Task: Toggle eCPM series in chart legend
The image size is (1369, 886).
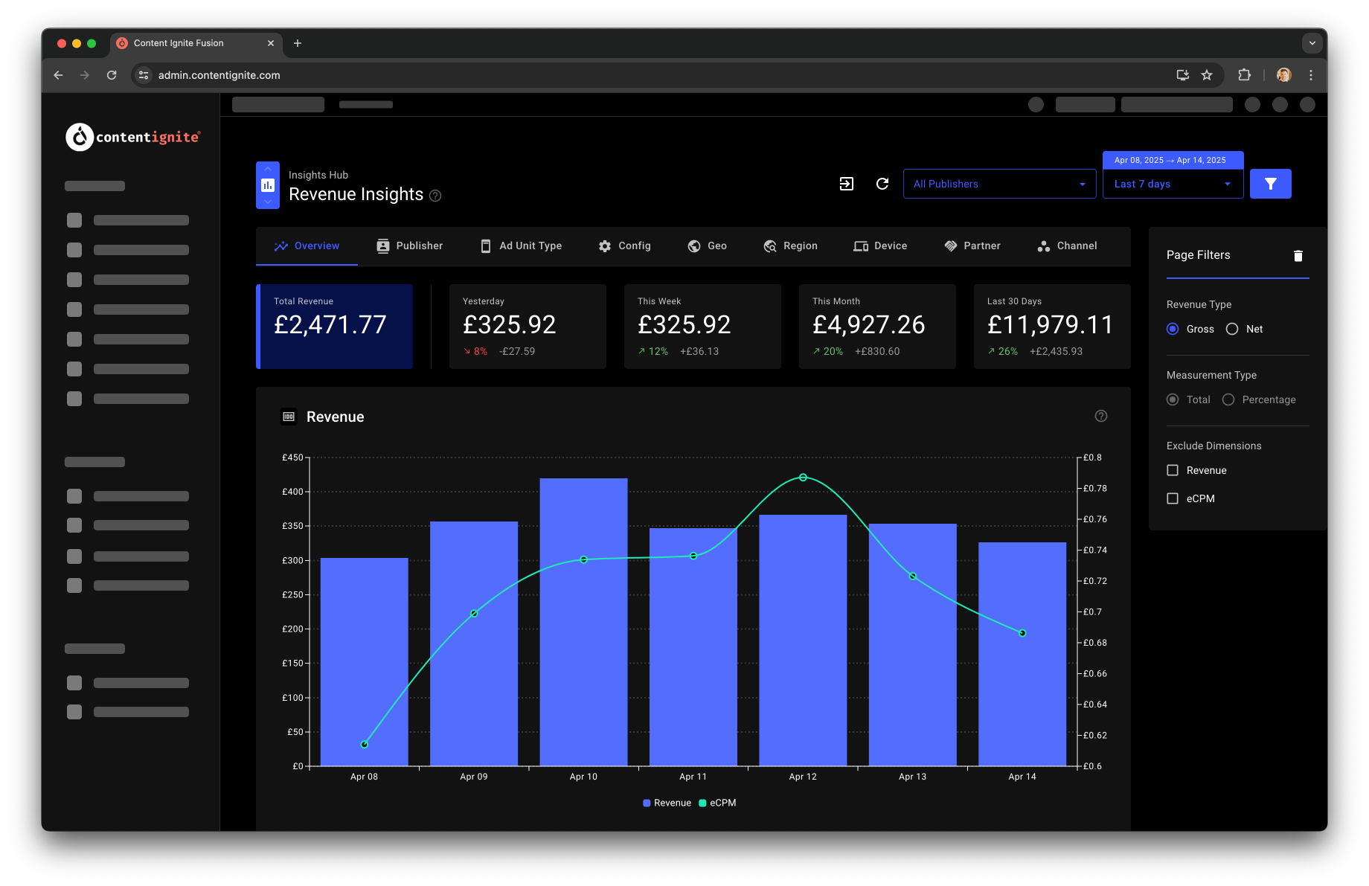Action: pyautogui.click(x=717, y=803)
